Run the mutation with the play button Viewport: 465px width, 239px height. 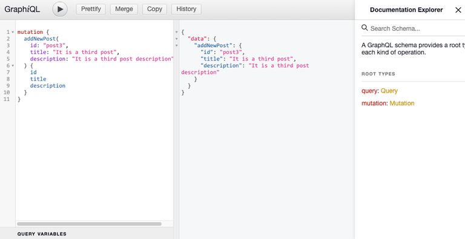60,9
